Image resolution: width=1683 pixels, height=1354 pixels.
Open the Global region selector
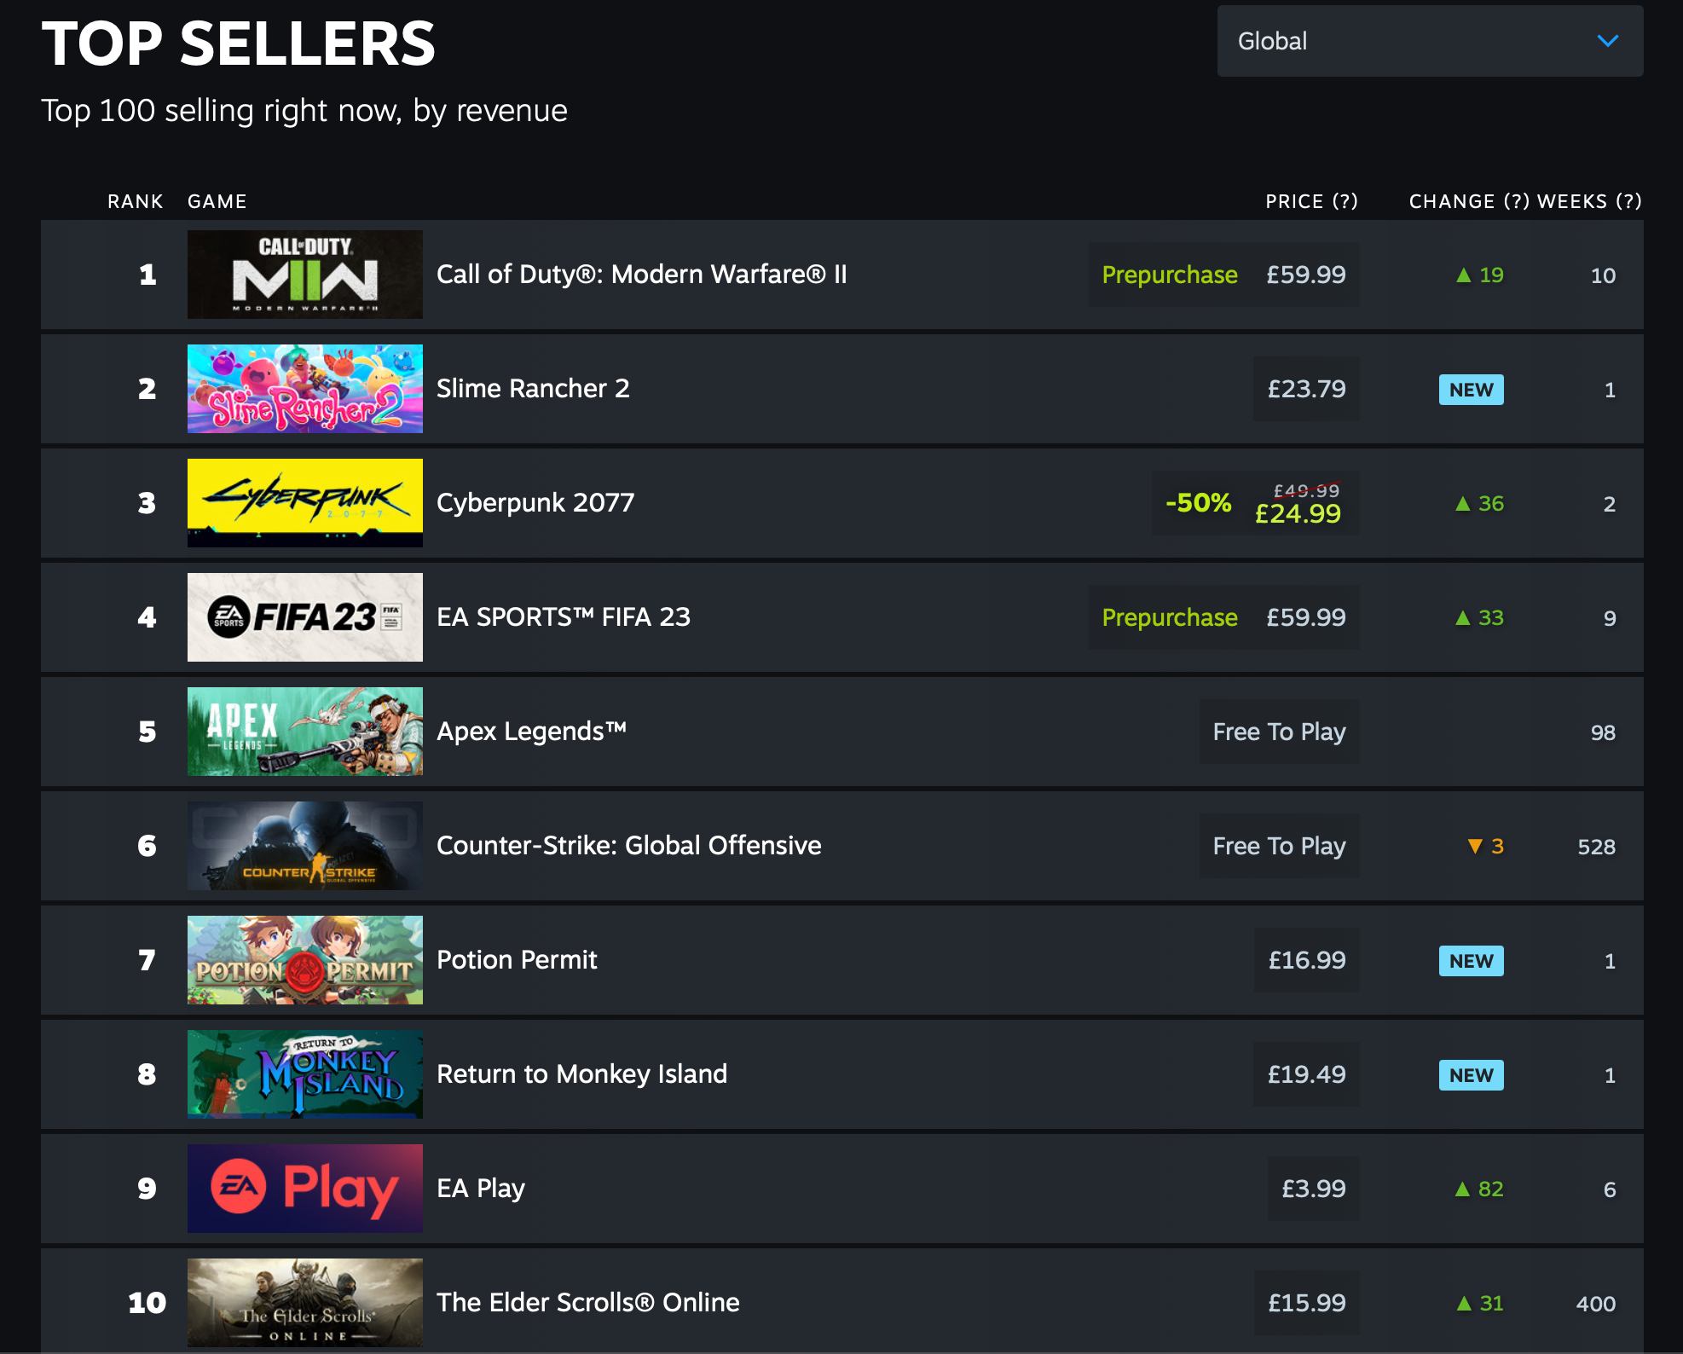click(1428, 41)
